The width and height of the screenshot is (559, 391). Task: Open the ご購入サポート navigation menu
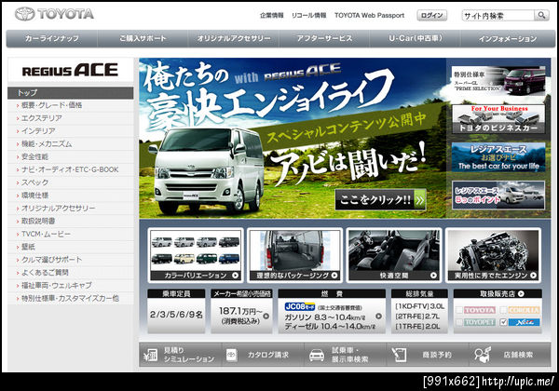[x=143, y=38]
